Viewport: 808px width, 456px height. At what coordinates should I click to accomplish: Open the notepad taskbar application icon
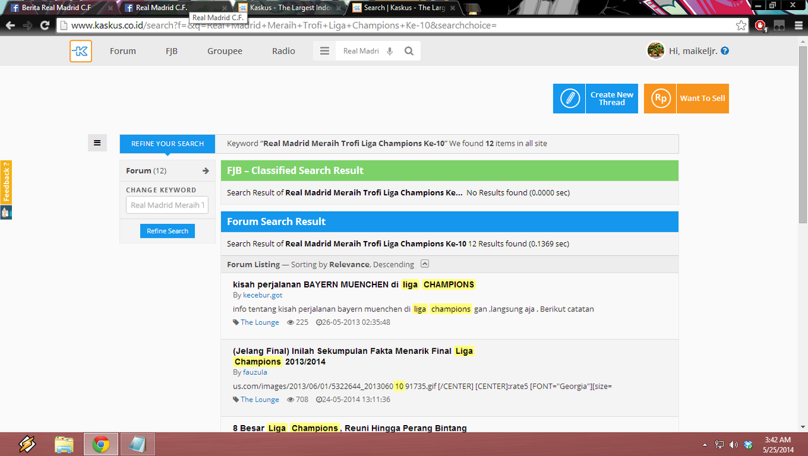coord(137,445)
